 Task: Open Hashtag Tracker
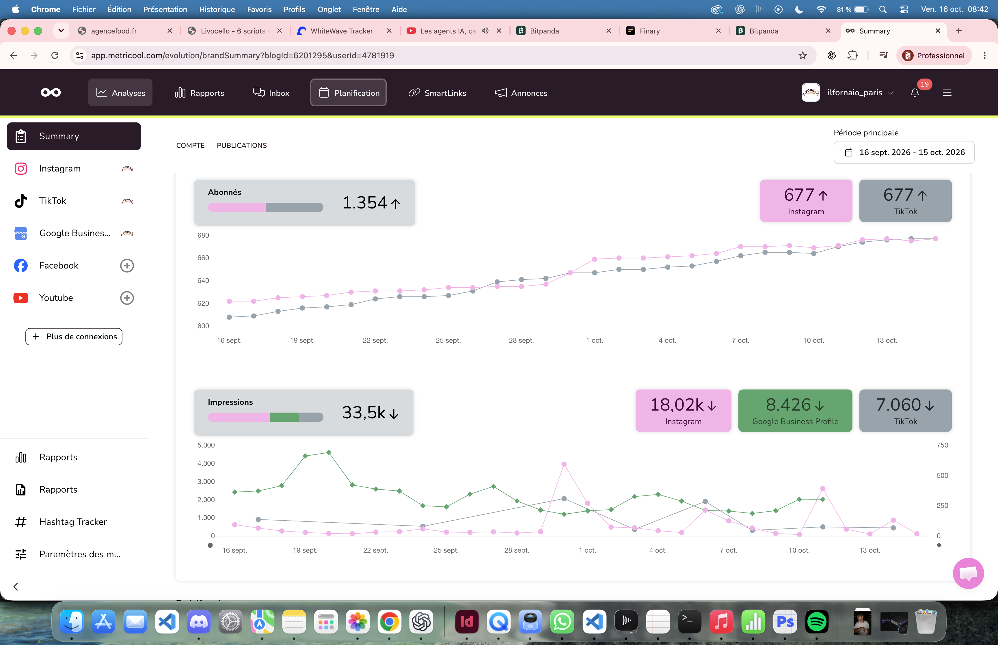coord(74,521)
